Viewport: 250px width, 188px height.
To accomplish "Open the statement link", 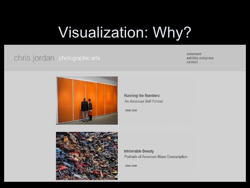I will pyautogui.click(x=194, y=54).
